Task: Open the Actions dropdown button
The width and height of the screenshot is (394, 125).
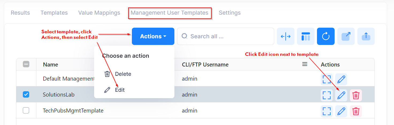Action: click(x=153, y=36)
